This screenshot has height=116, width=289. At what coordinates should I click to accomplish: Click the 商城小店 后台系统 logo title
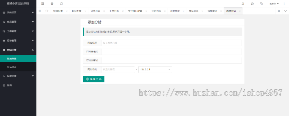(18, 4)
